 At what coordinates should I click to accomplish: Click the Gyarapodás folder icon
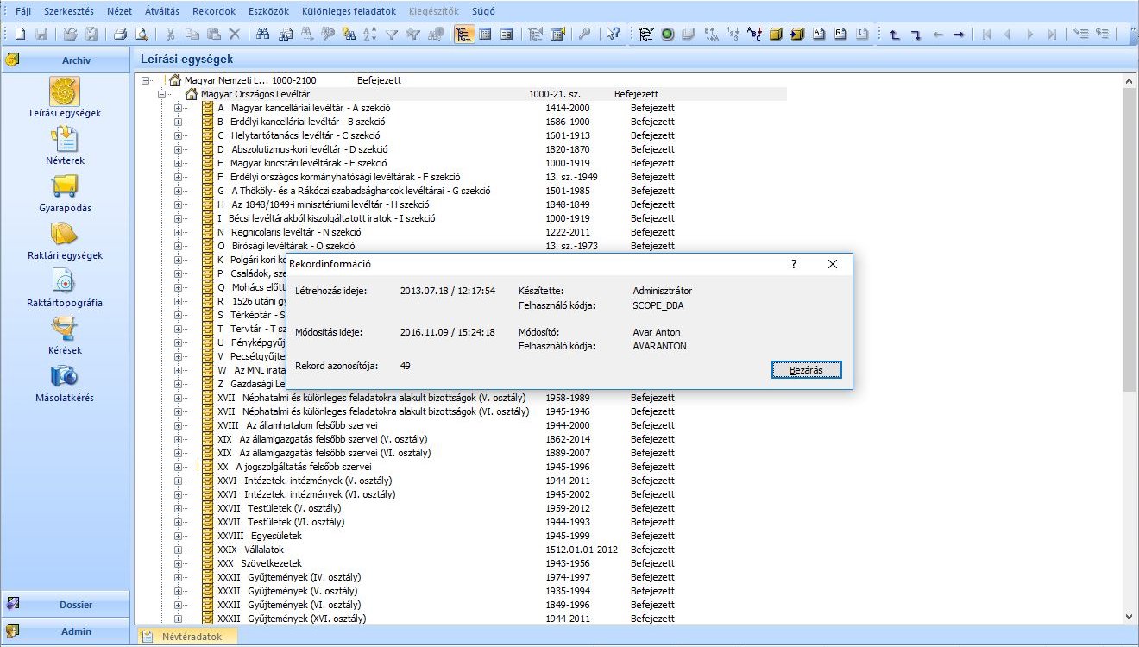pos(65,187)
